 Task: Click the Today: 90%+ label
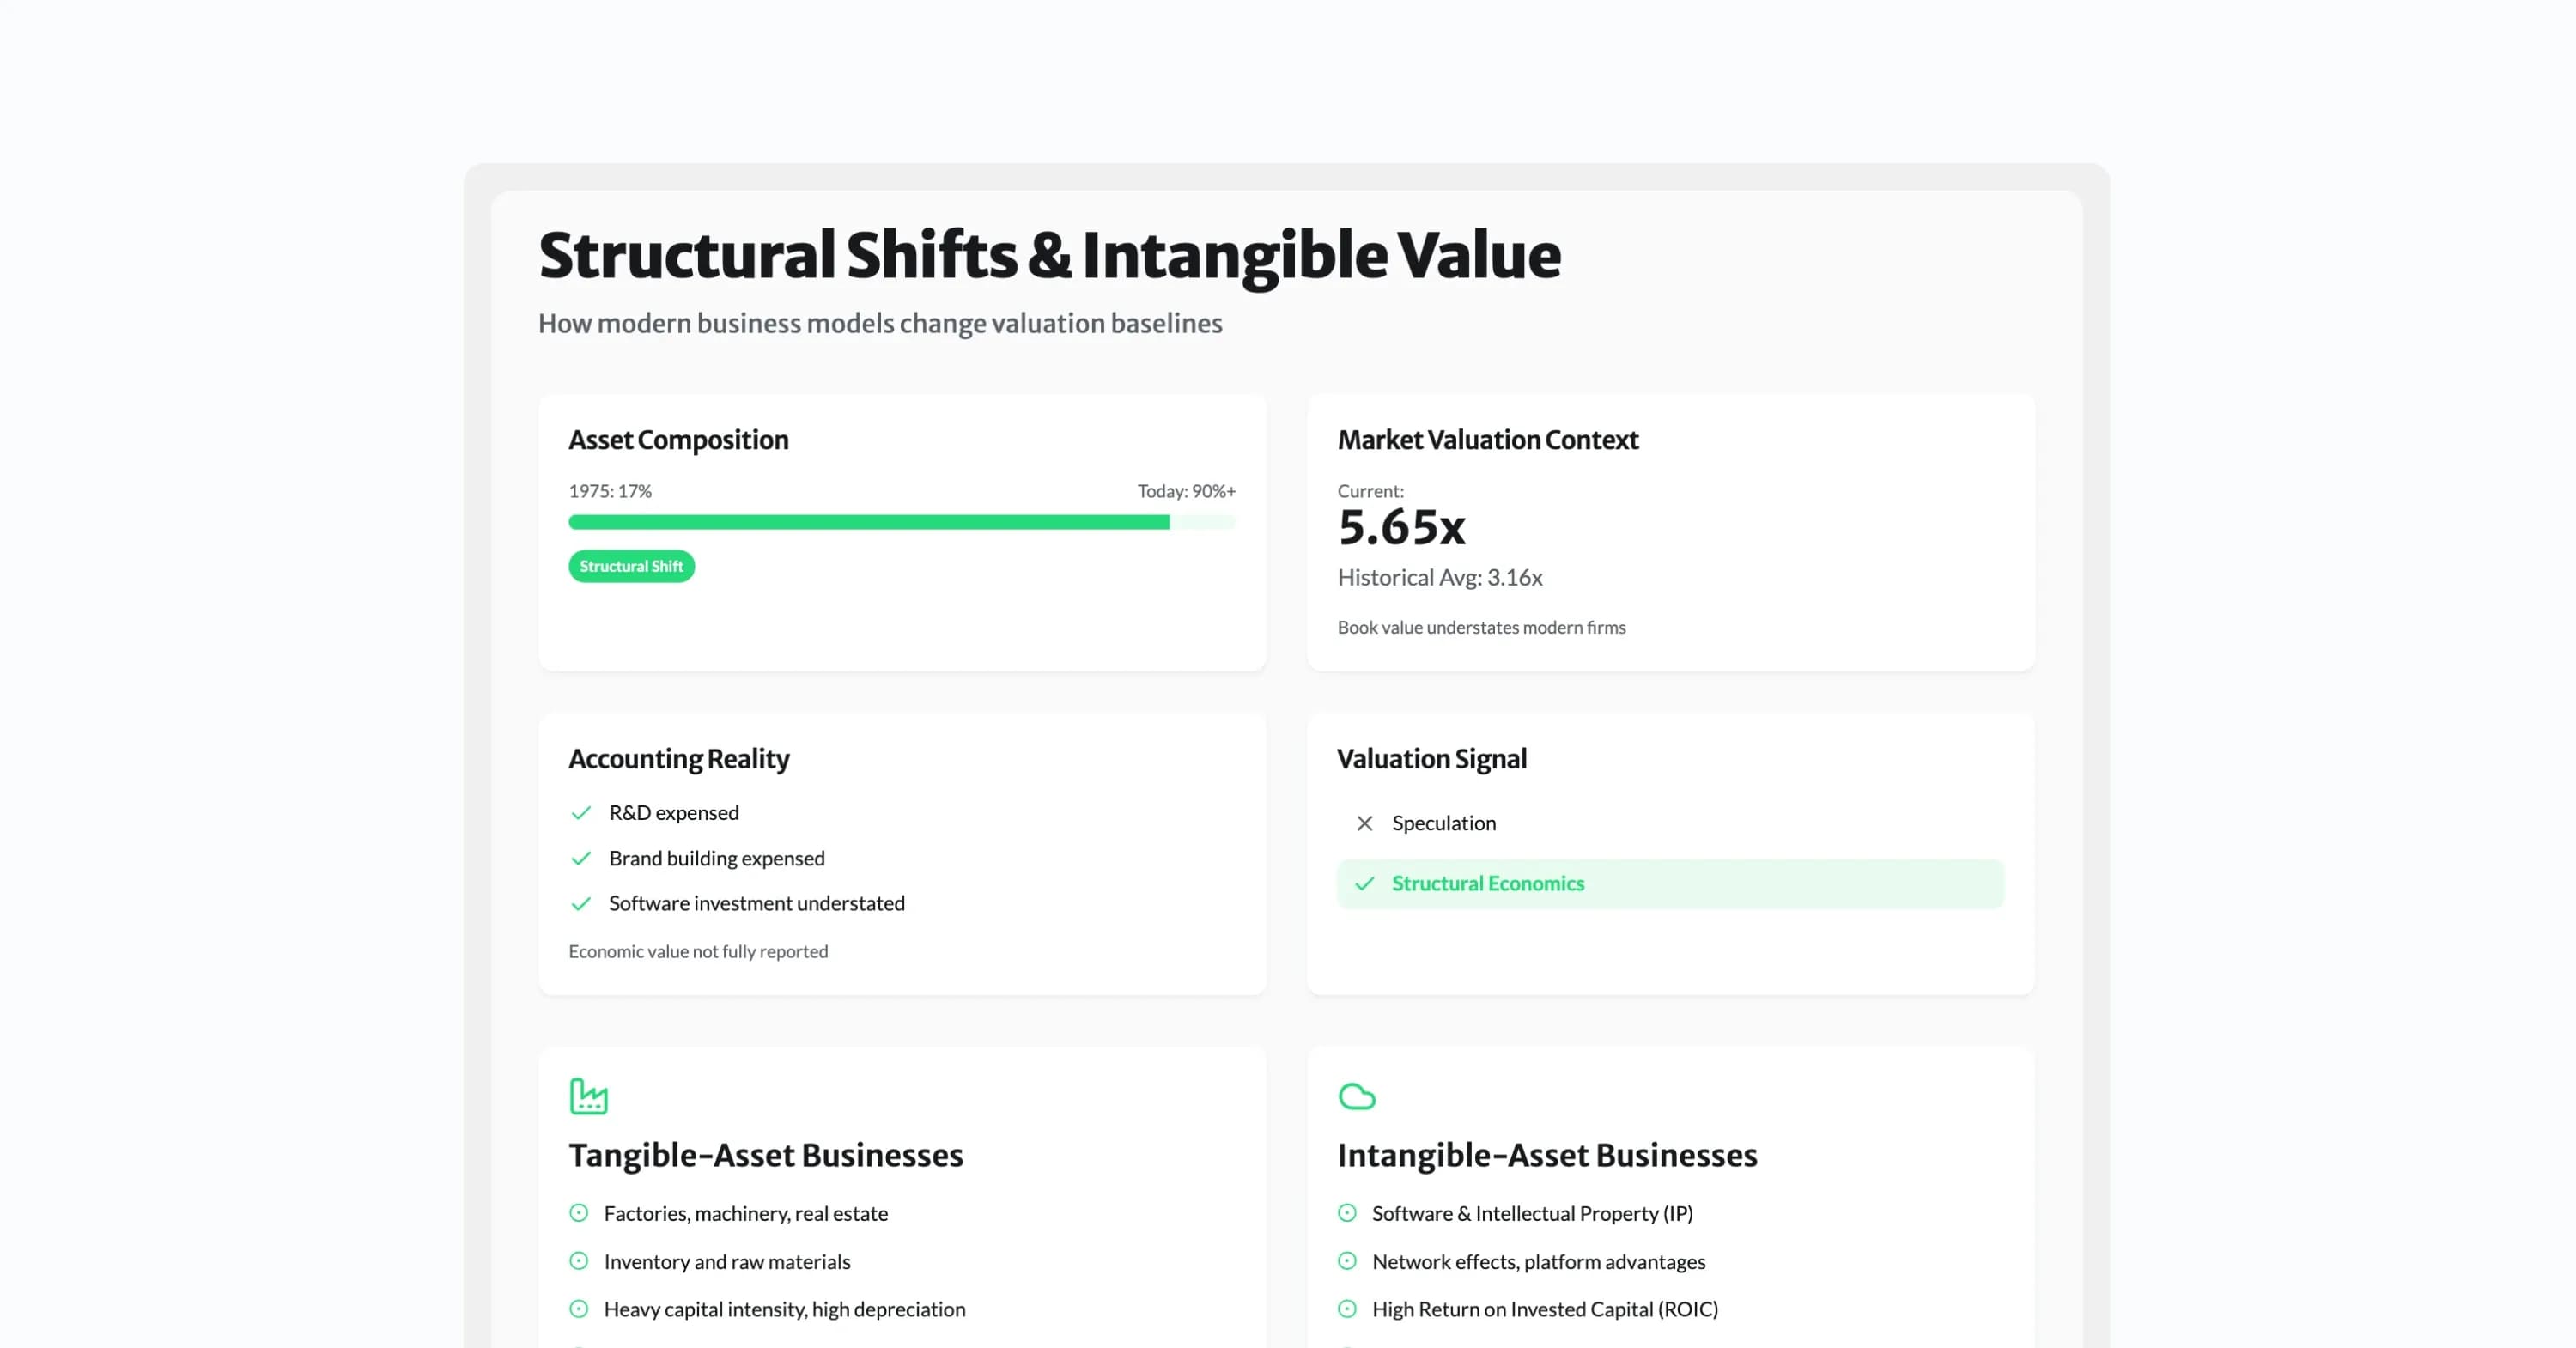tap(1186, 491)
